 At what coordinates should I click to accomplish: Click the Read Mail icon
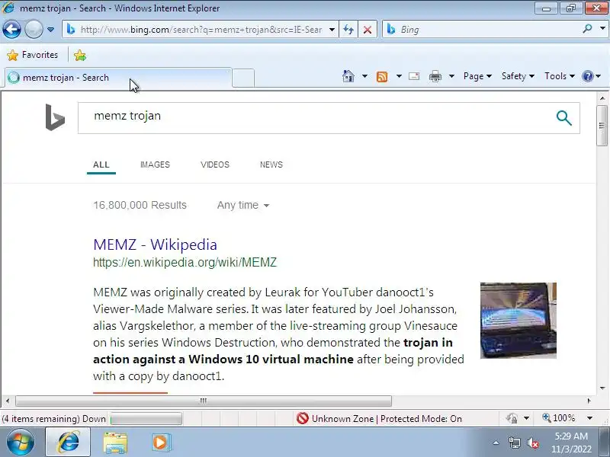[x=414, y=76]
